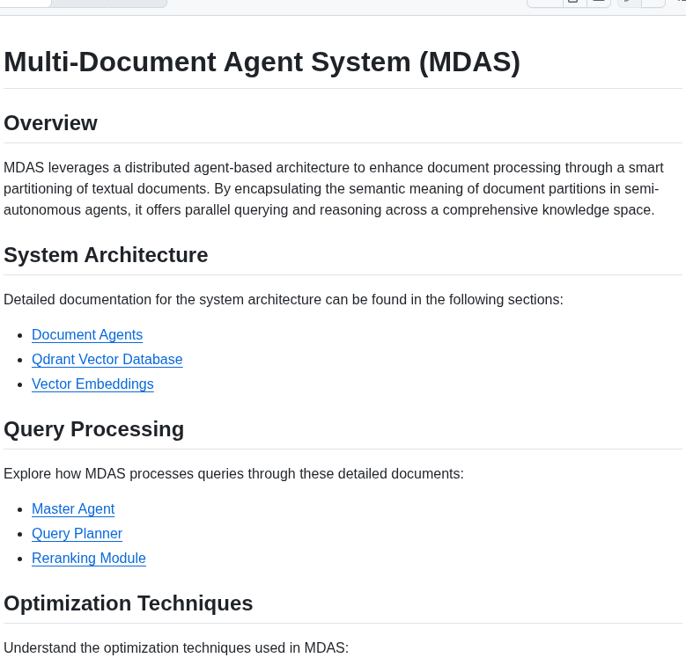Follow the Vector Embeddings link
The image size is (686, 665).
pyautogui.click(x=92, y=384)
